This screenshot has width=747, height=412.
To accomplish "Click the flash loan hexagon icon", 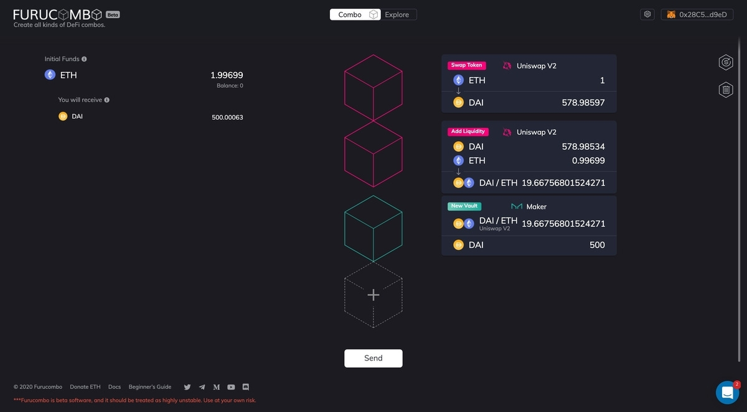I will tap(725, 62).
